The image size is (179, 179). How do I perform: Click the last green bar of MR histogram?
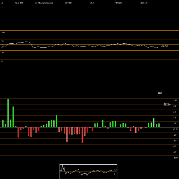(159, 125)
